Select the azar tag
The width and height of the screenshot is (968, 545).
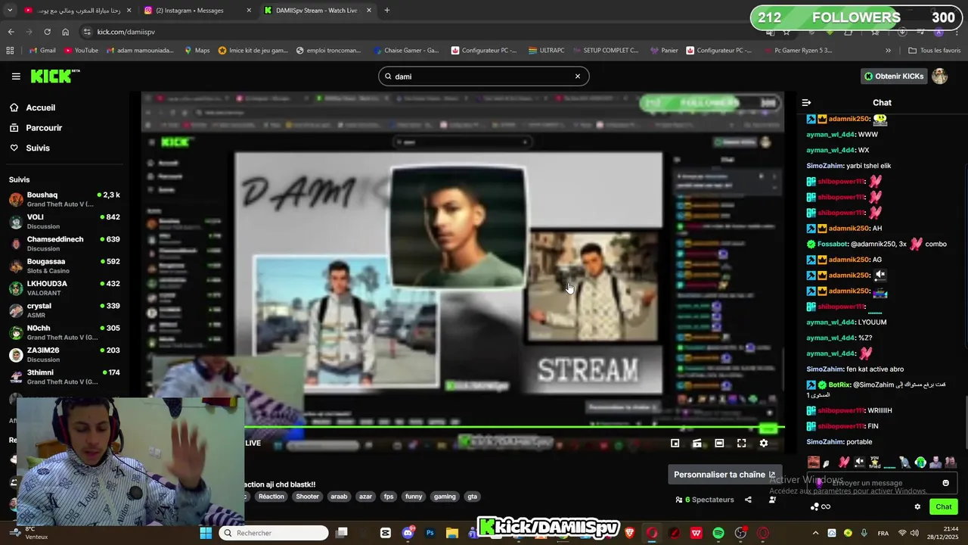[x=365, y=497]
